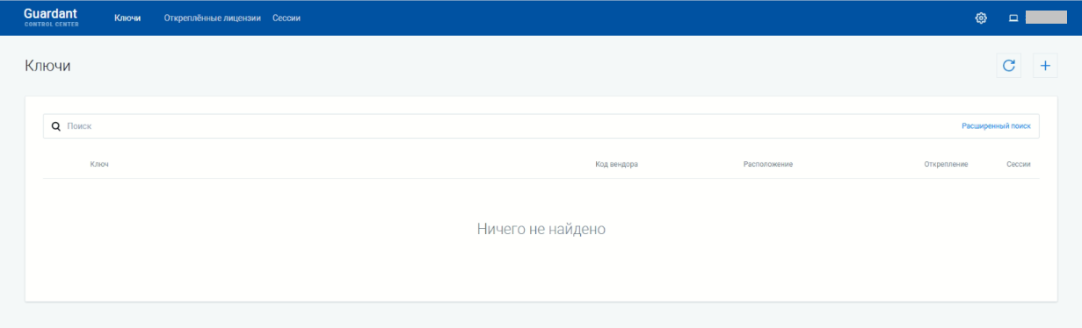The image size is (1082, 328).
Task: Sort by the Код вендора column
Action: point(617,164)
